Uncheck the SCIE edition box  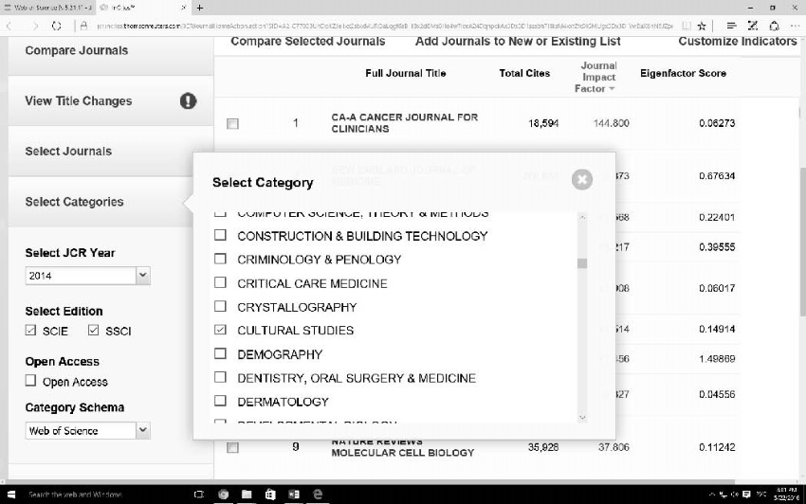[31, 330]
